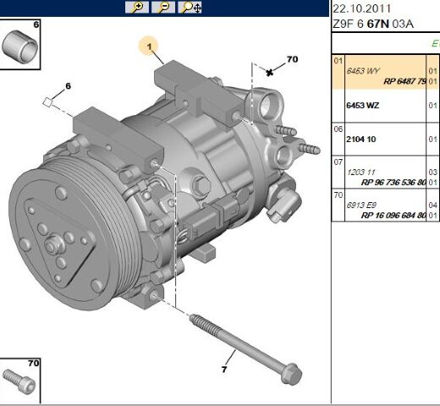The image size is (440, 406).
Task: Click the zoom out magnifier icon
Action: [163, 7]
